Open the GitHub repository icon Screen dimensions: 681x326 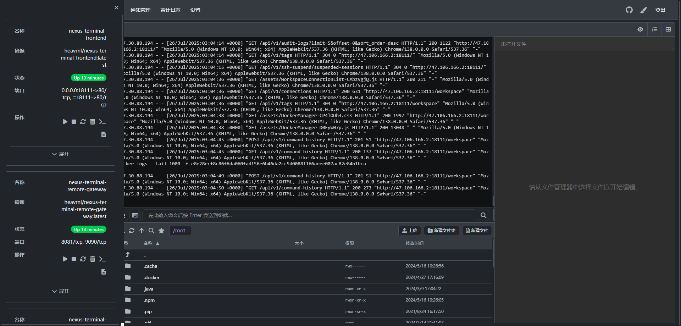(x=629, y=10)
